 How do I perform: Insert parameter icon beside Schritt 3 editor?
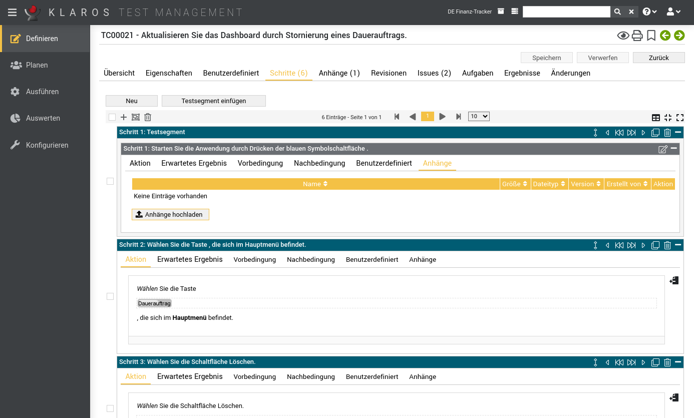point(674,398)
